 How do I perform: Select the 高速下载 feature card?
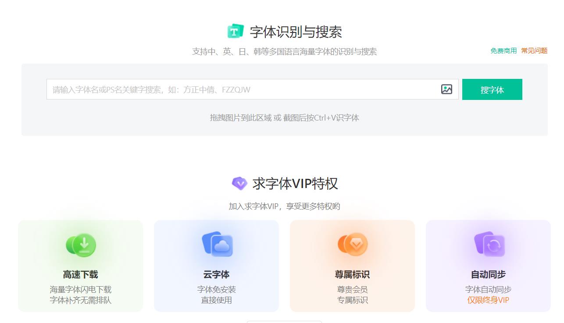tap(80, 266)
